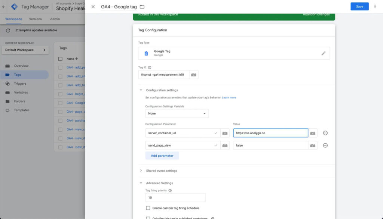Open the Triggers menu in sidebar

[20, 84]
